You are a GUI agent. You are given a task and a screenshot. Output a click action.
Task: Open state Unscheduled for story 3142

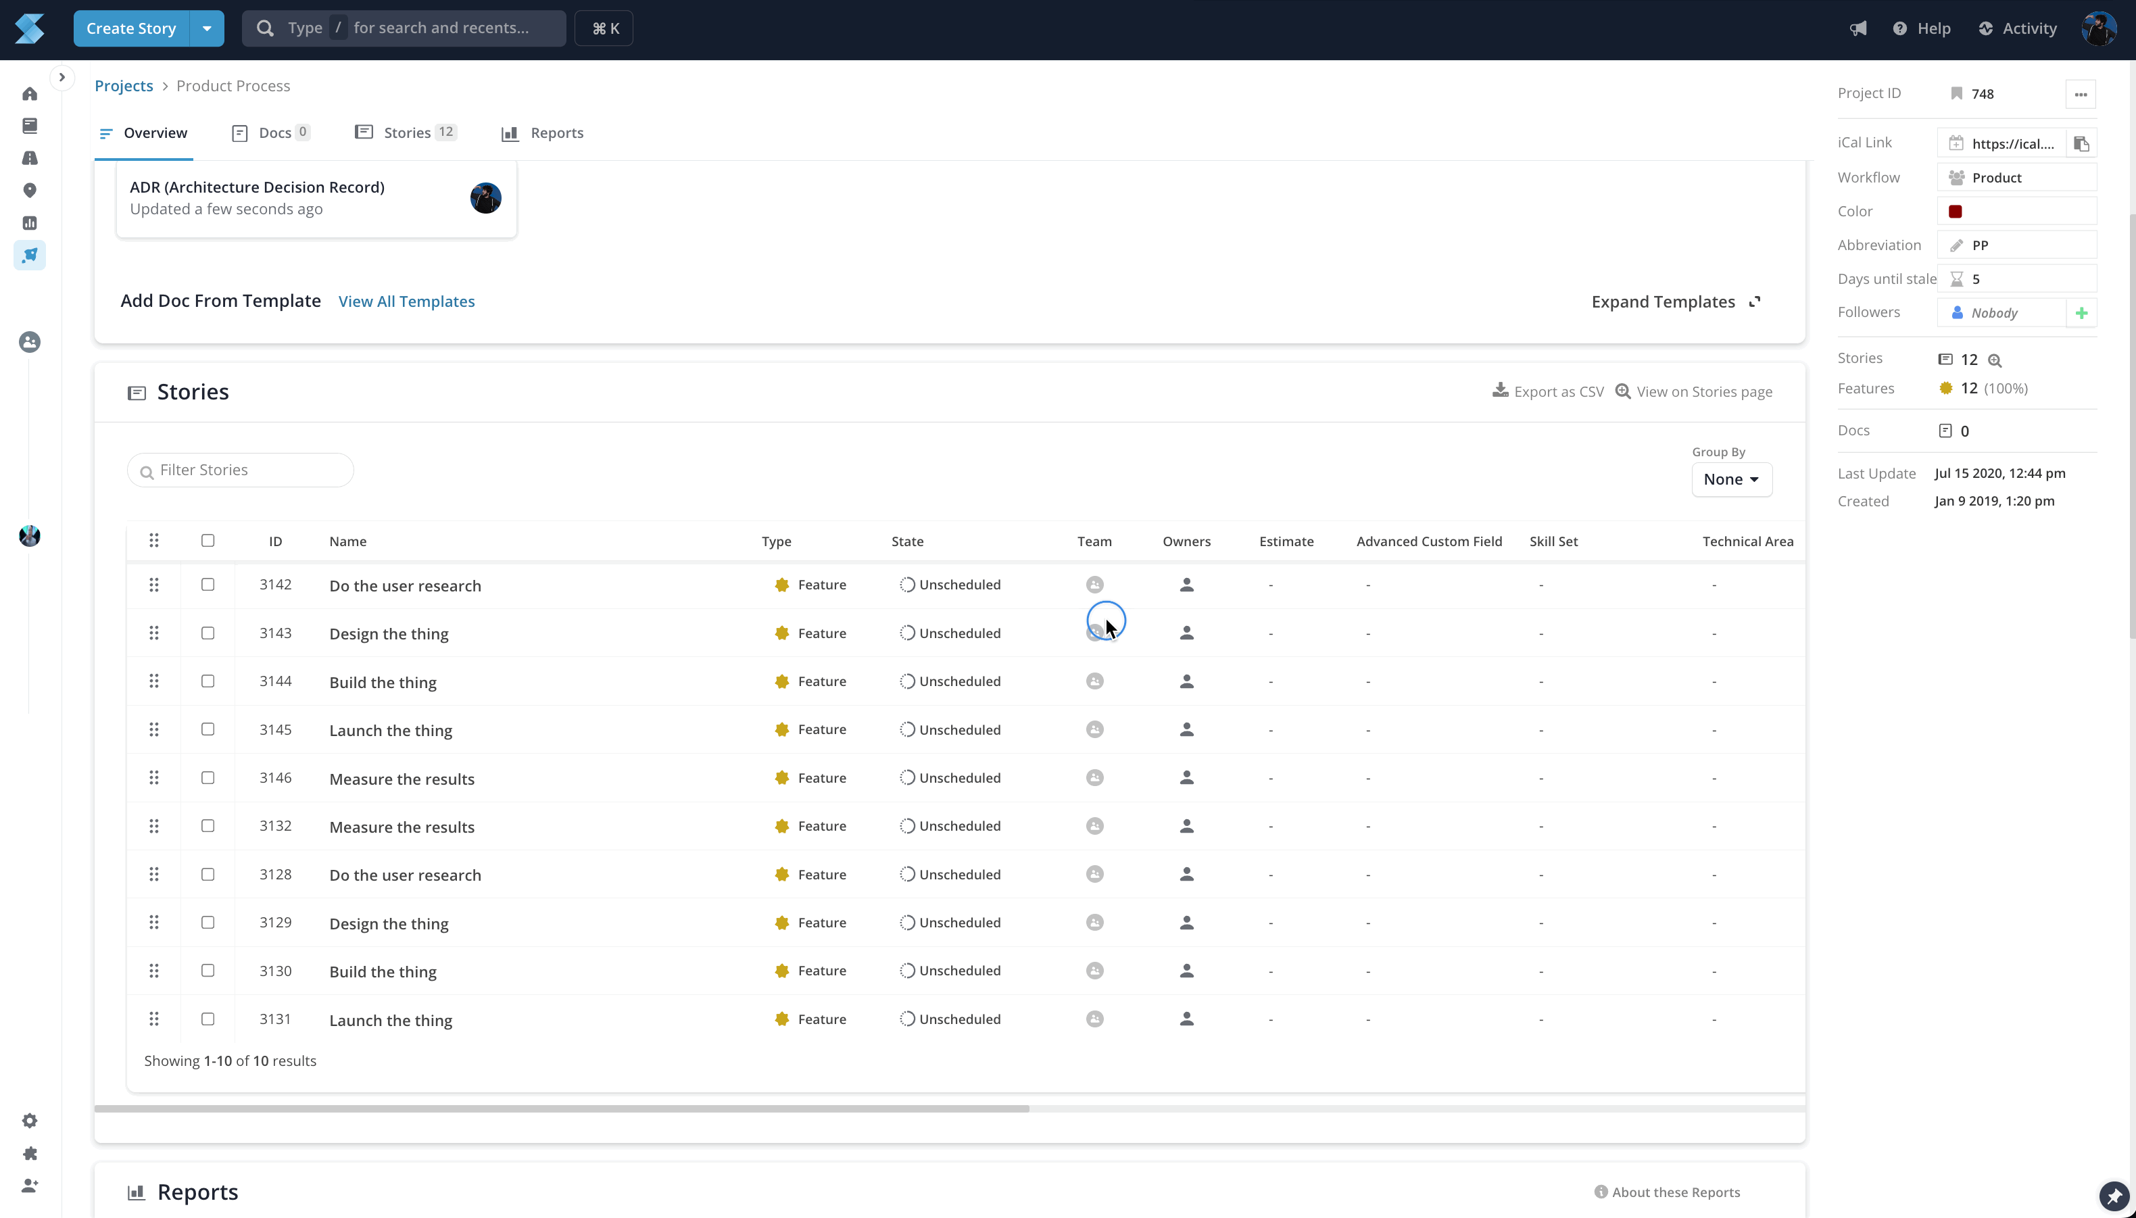point(950,585)
